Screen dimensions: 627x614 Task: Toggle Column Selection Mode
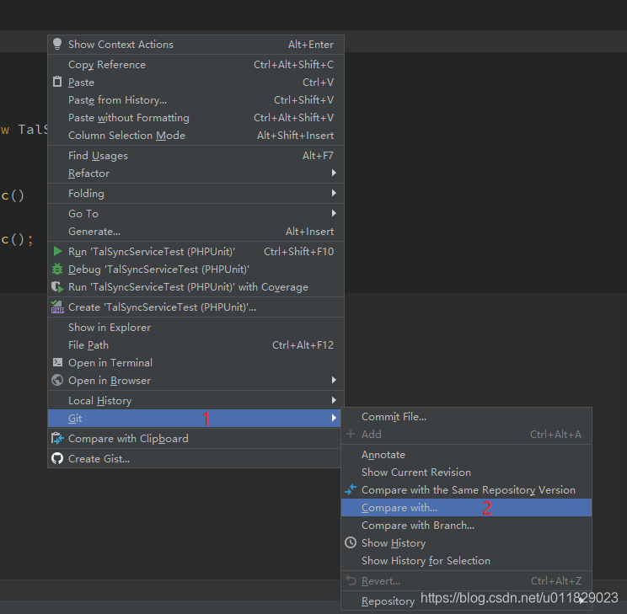click(196, 135)
